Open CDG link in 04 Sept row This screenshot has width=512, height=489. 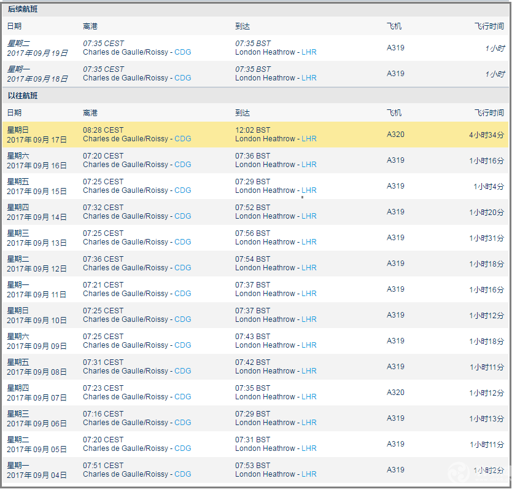(182, 474)
